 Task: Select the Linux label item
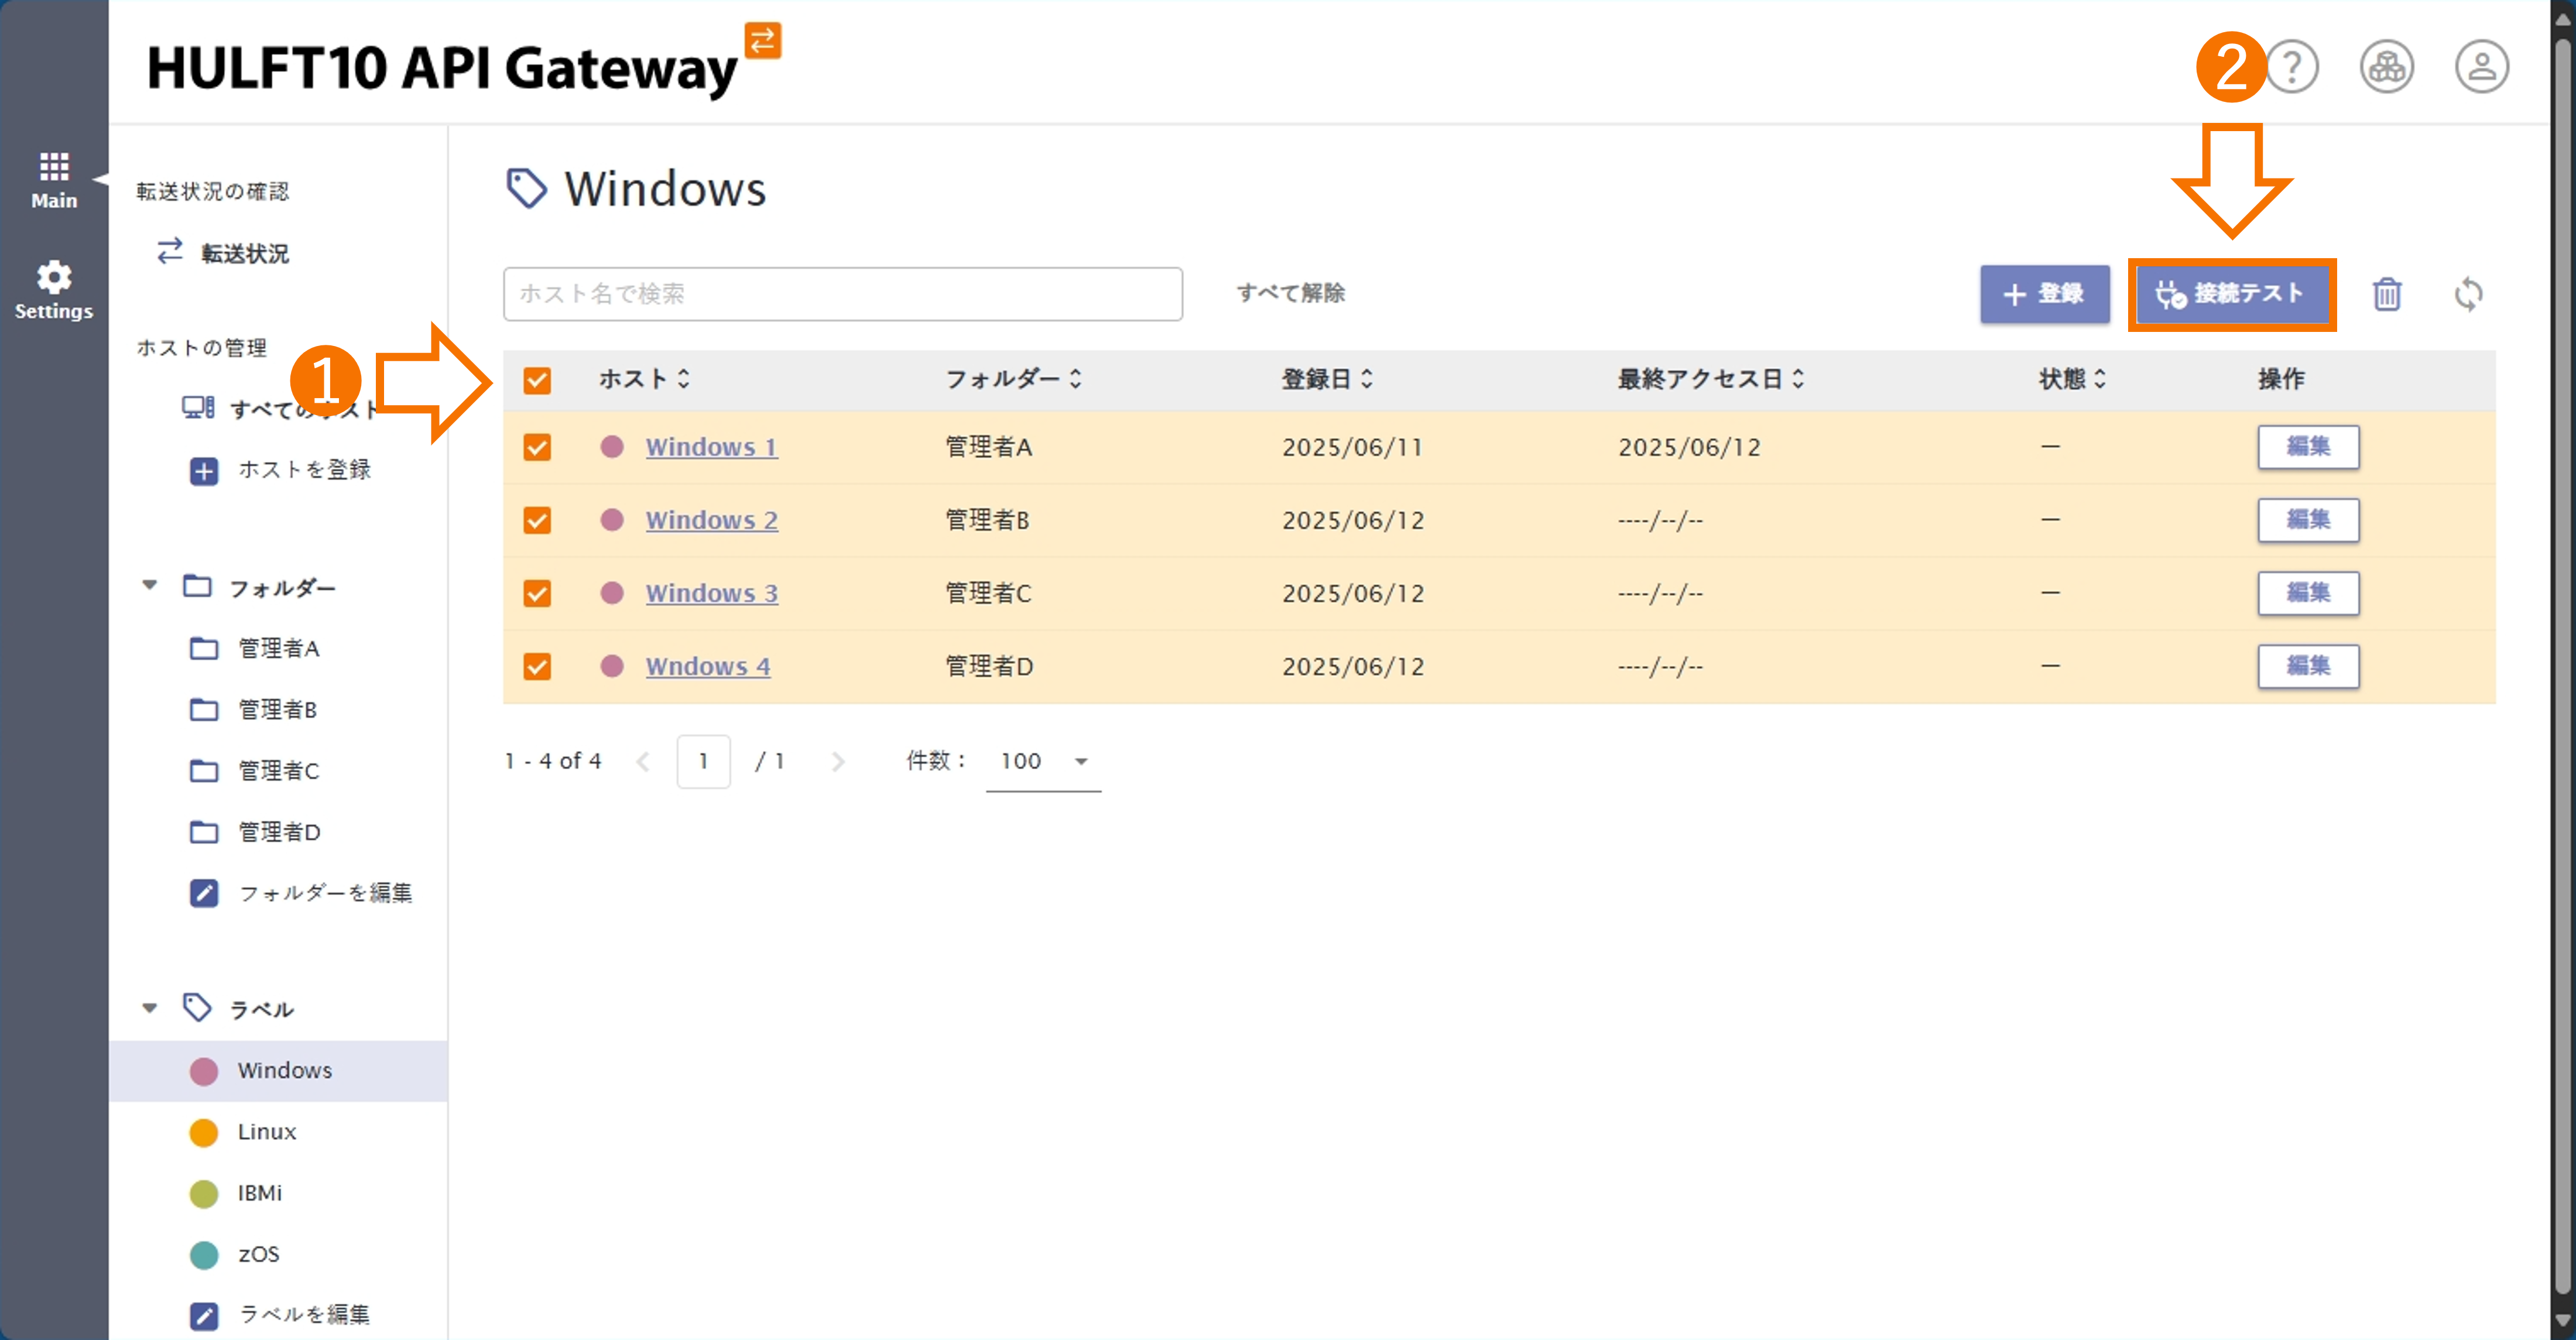point(266,1131)
